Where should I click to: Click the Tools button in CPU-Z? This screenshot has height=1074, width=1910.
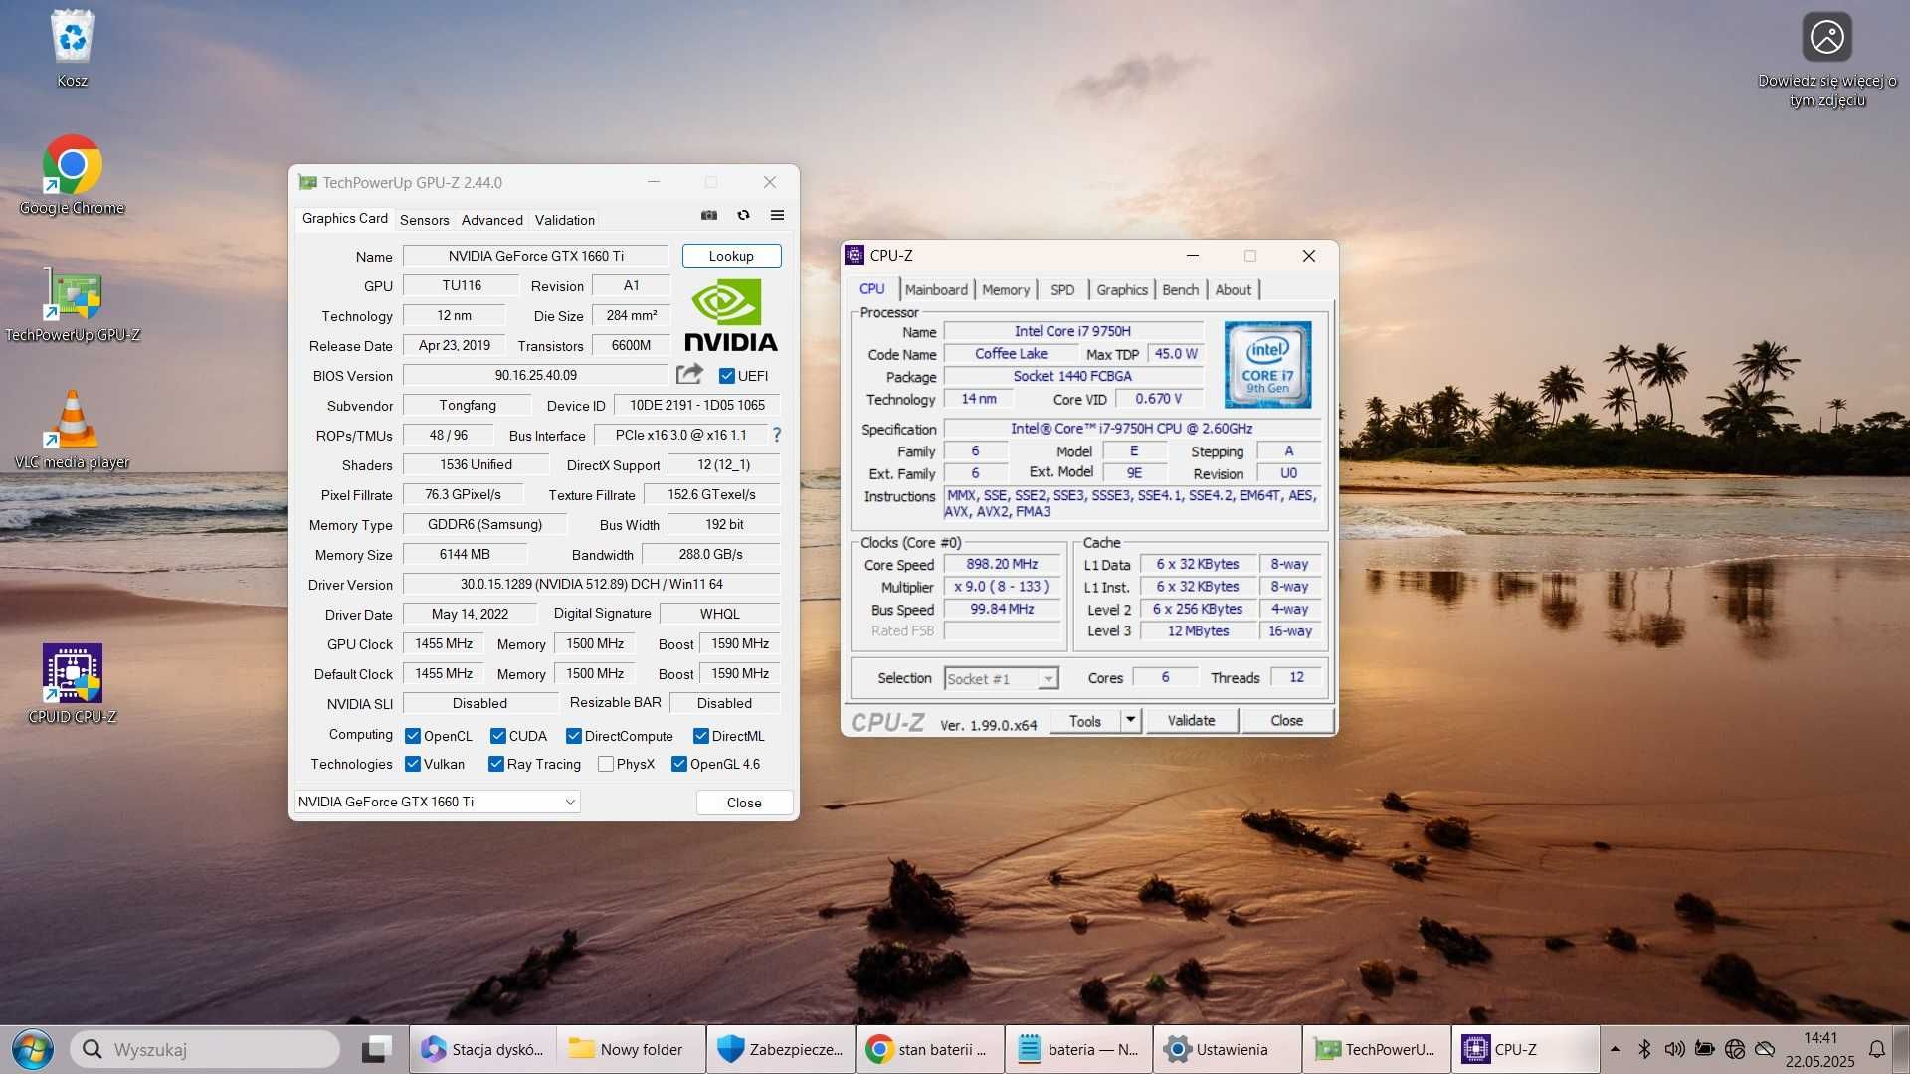[x=1085, y=720]
